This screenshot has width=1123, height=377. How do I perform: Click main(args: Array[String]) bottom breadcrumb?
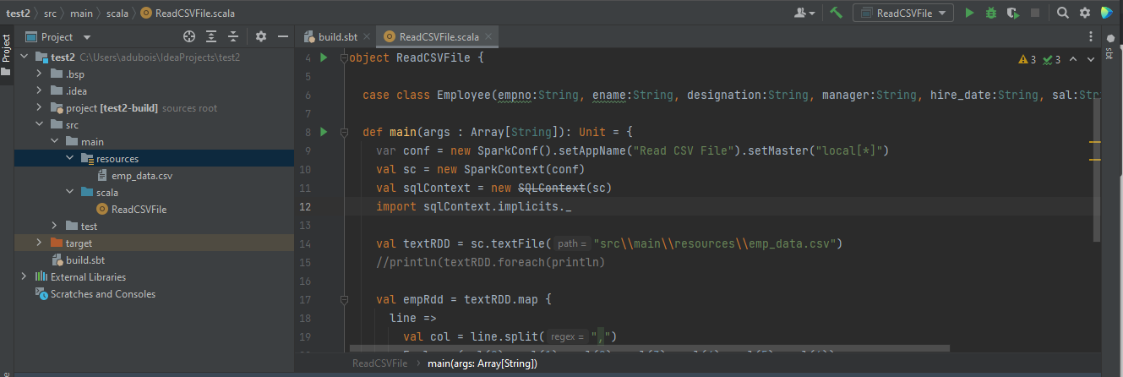pos(482,363)
